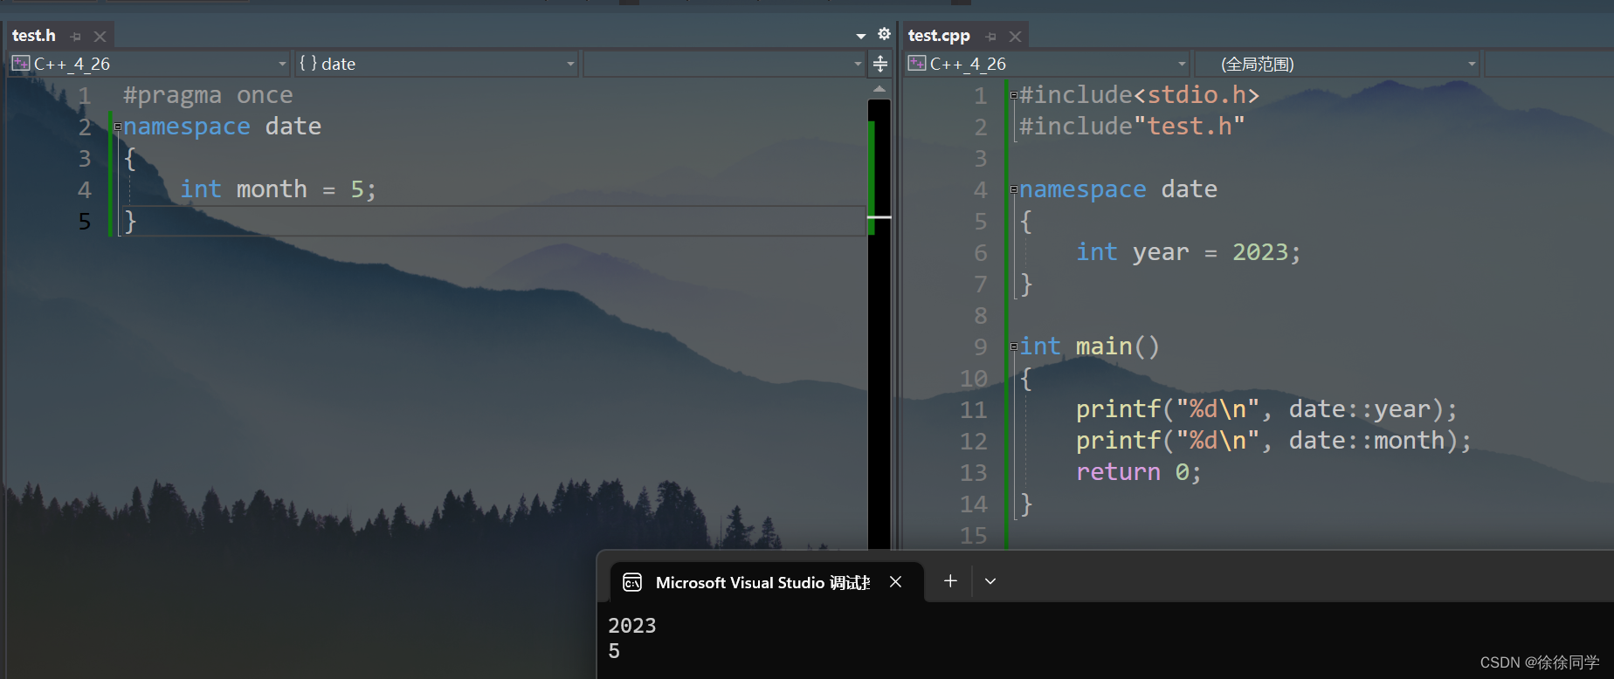
Task: Click the project icon beside C++_4_26 in test.cpp
Action: [917, 63]
